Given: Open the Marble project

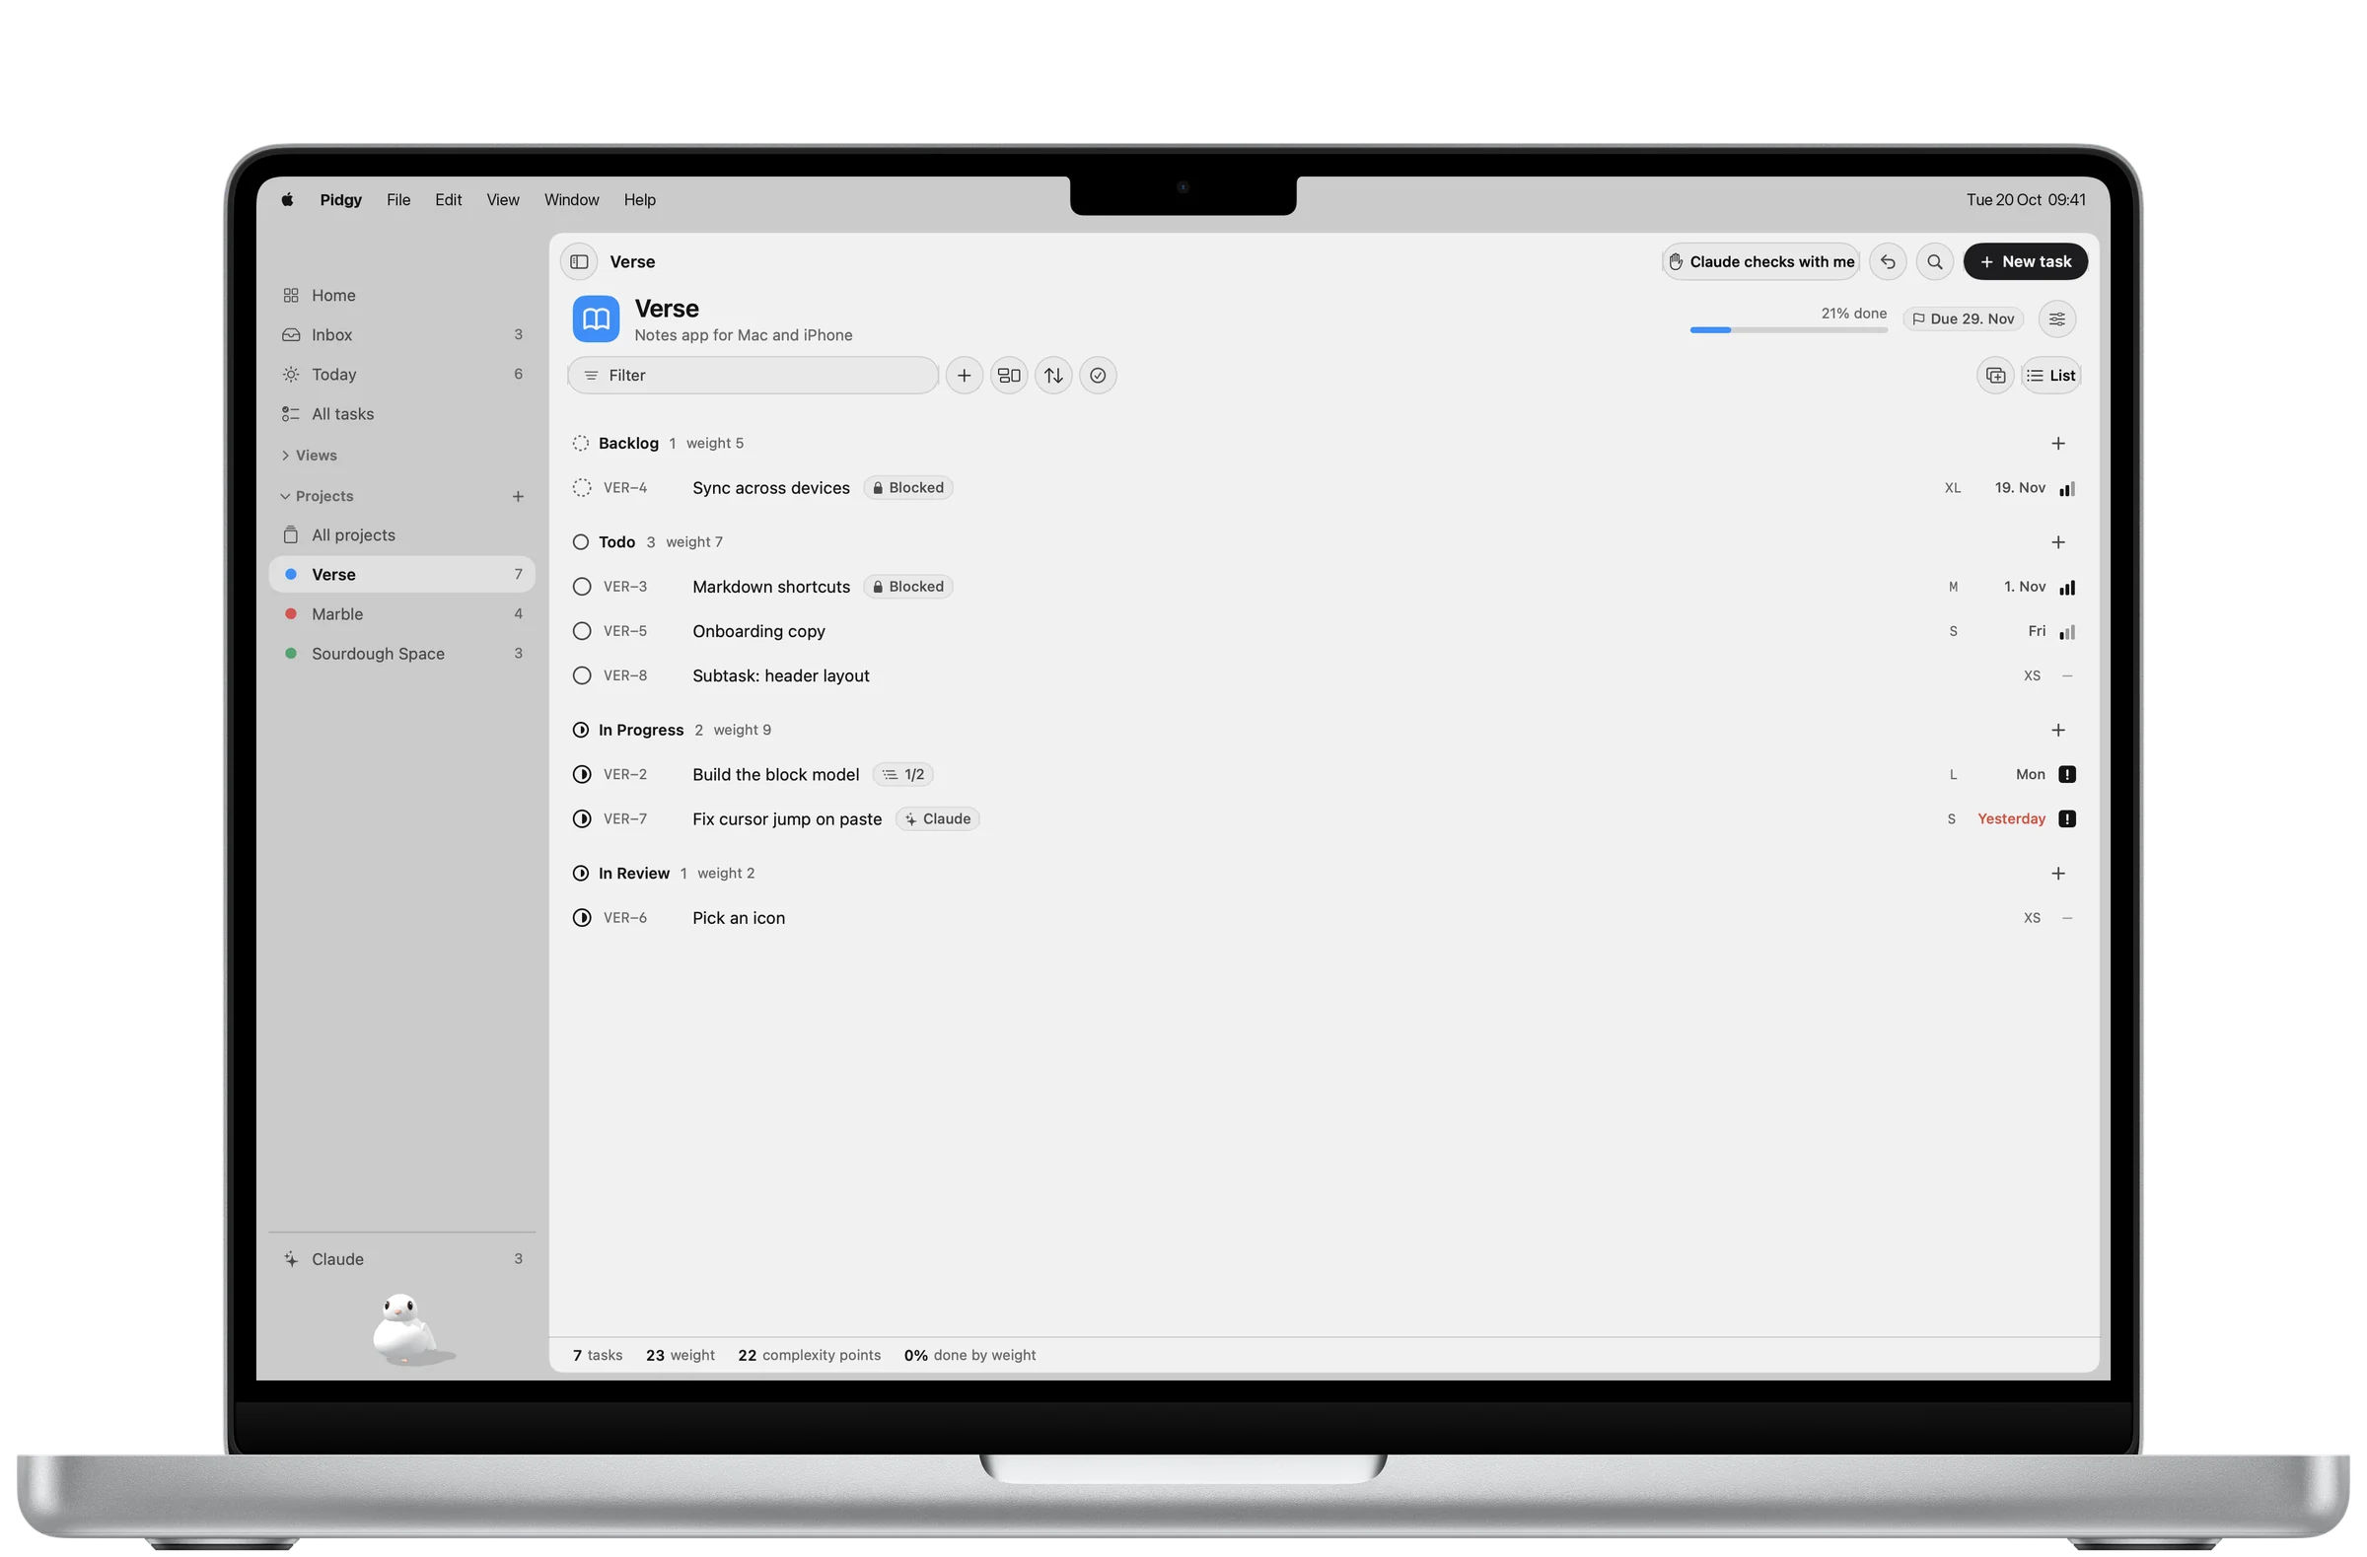Looking at the screenshot, I should (x=401, y=614).
